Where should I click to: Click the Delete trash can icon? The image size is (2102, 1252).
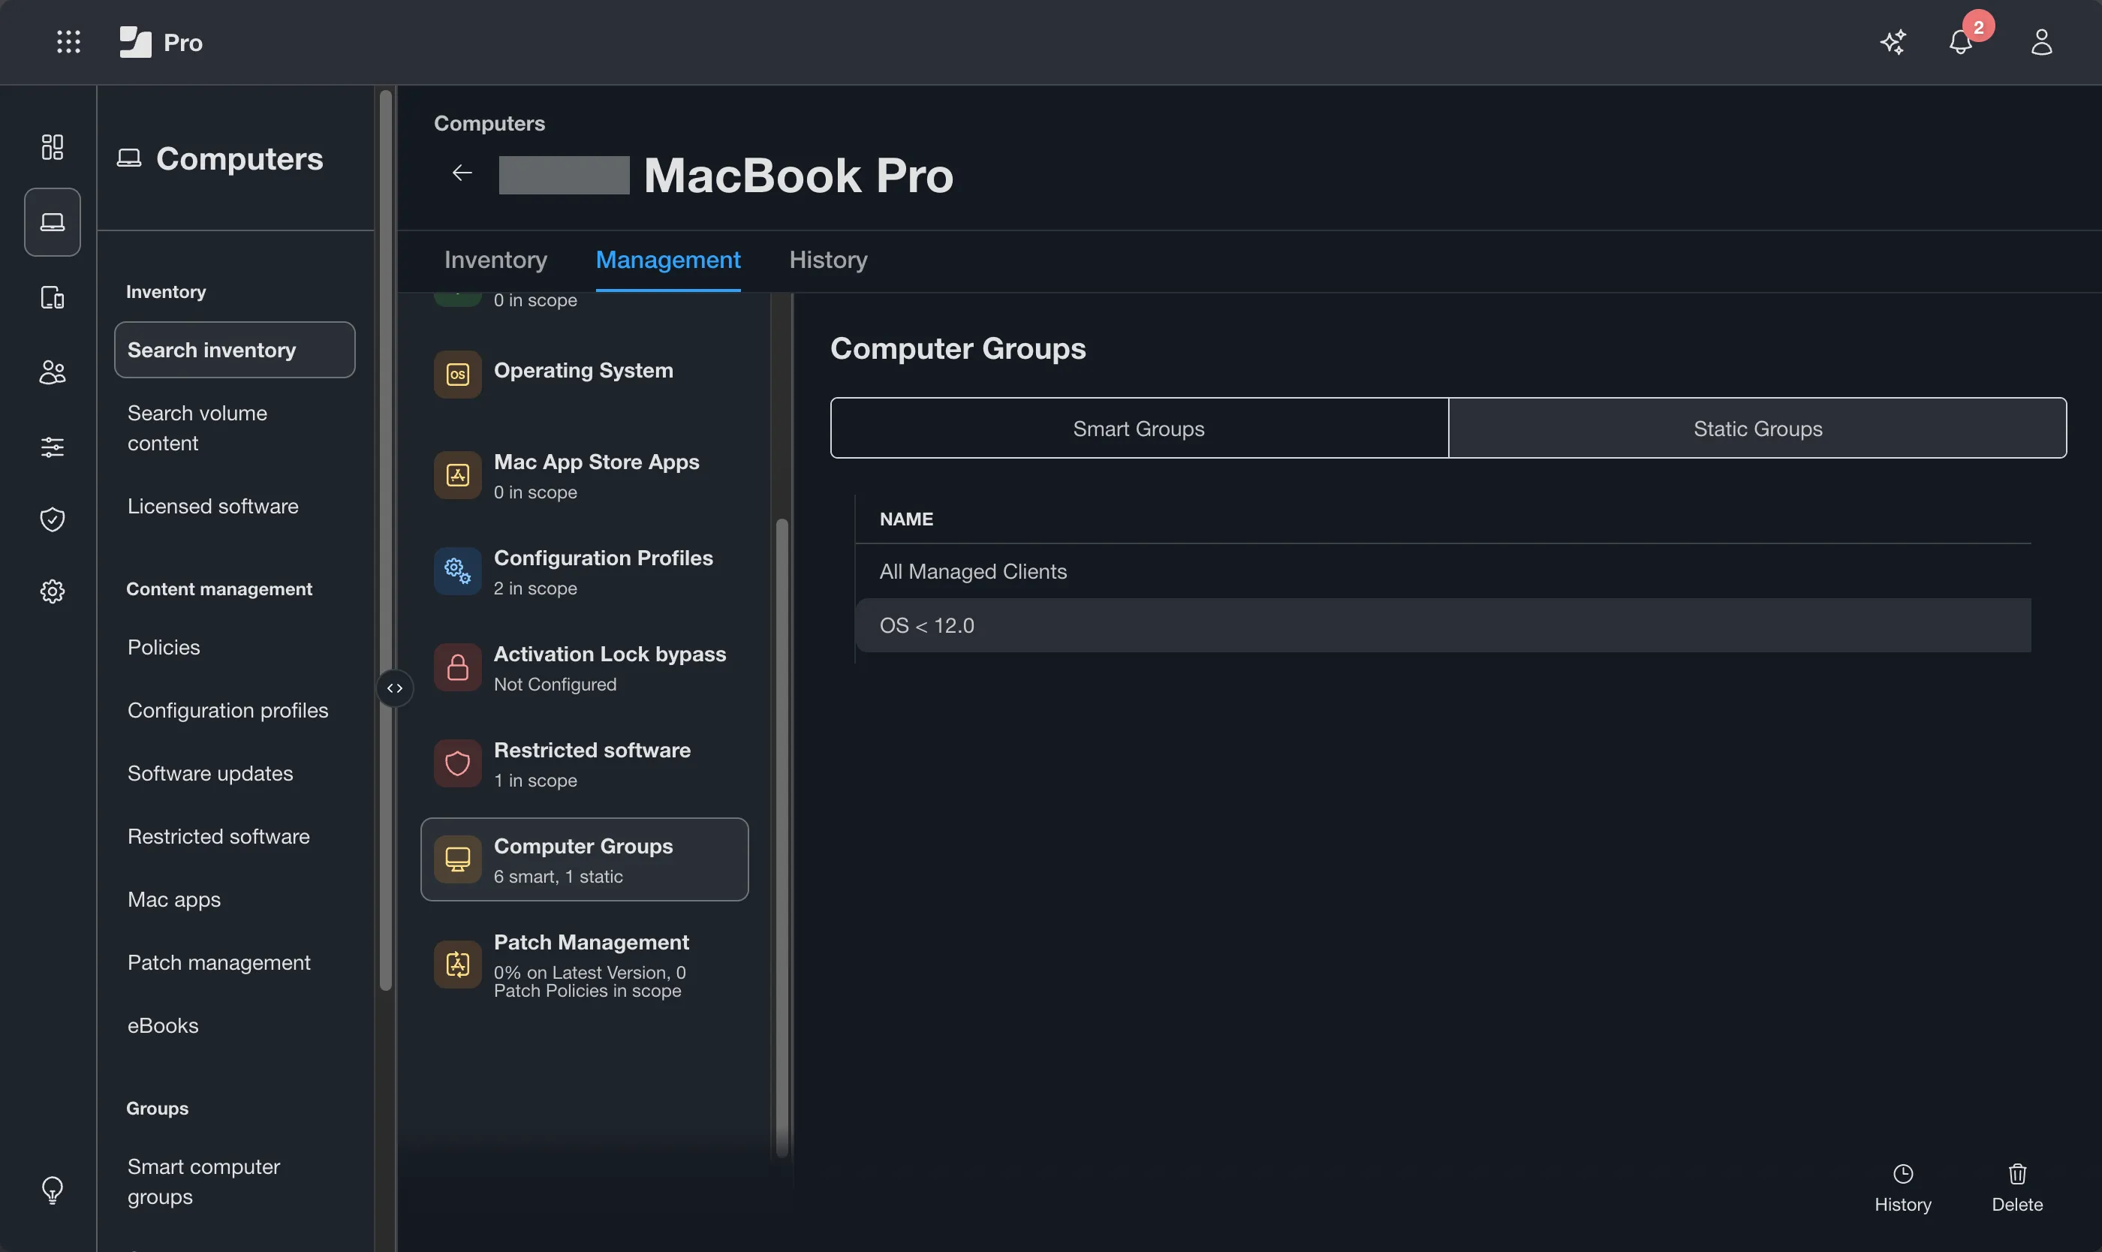coord(2018,1175)
